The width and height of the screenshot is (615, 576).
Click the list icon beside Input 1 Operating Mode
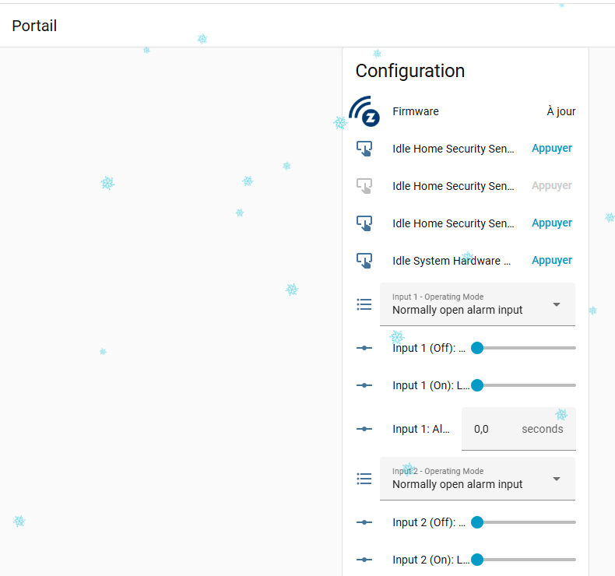click(364, 304)
